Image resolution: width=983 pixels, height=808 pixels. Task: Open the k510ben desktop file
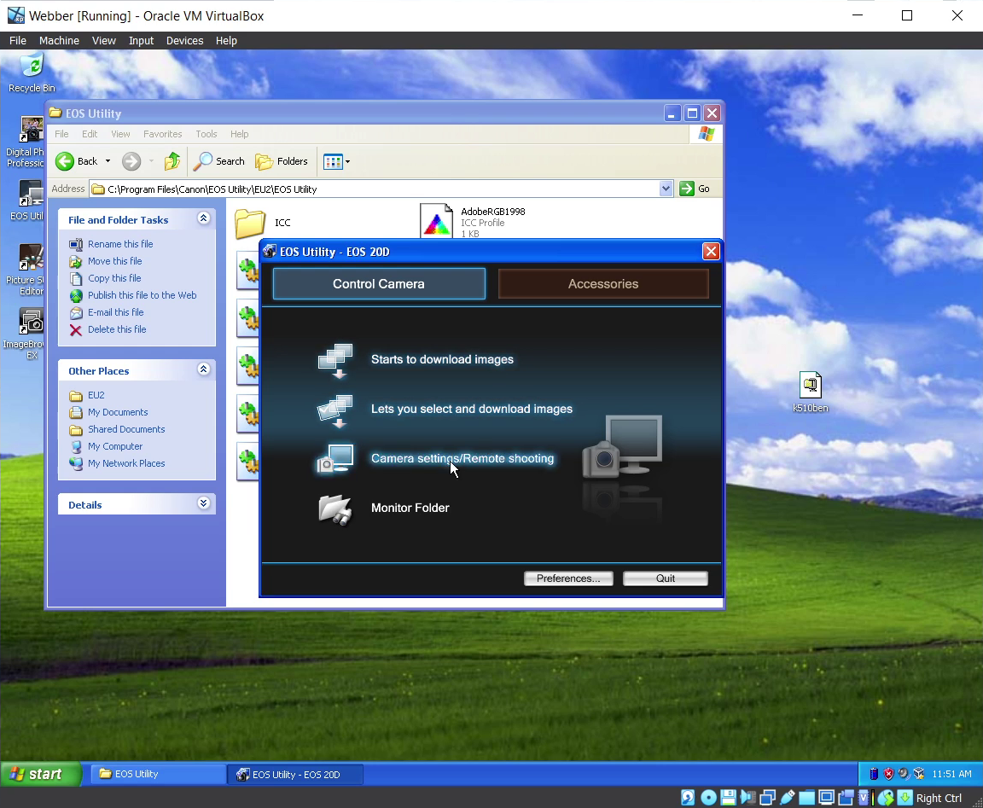810,386
